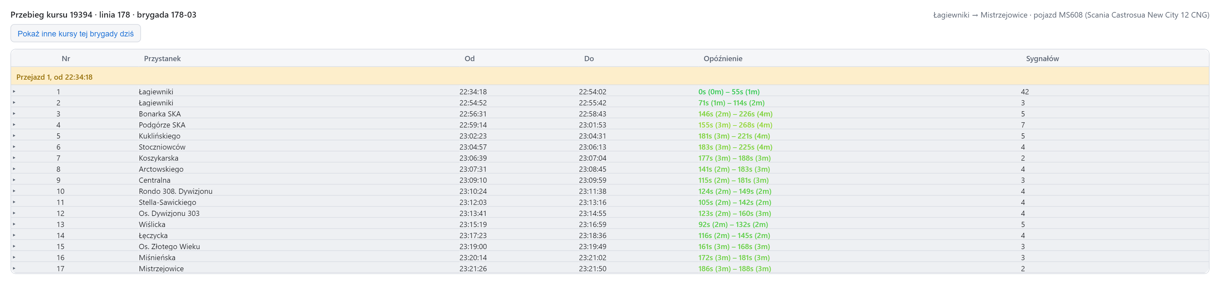This screenshot has height=294, width=1220.
Task: Click the Do column header
Action: click(589, 59)
